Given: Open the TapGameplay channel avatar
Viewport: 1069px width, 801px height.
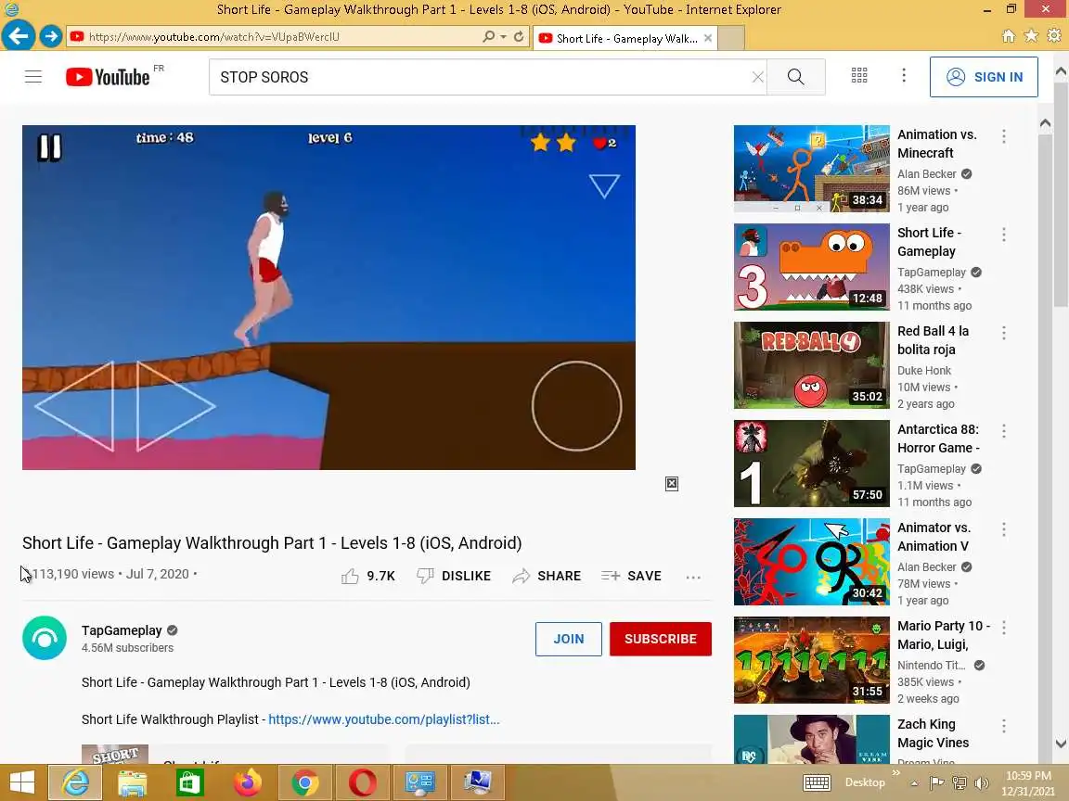Looking at the screenshot, I should click(x=45, y=638).
